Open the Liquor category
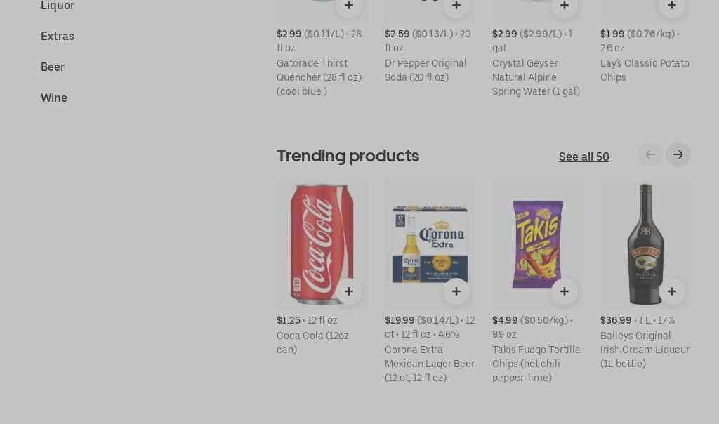This screenshot has width=719, height=424. [58, 6]
